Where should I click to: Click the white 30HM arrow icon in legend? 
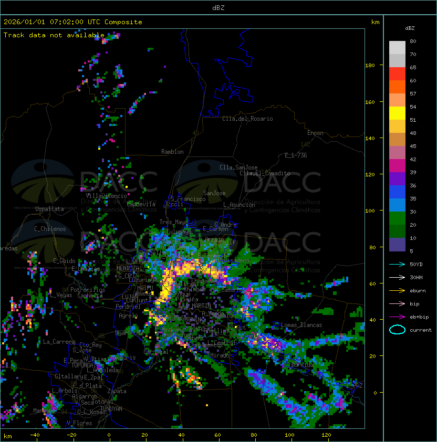(x=397, y=278)
